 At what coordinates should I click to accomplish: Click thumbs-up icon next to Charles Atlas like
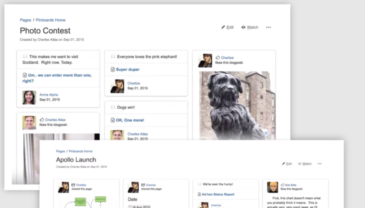coord(42,120)
